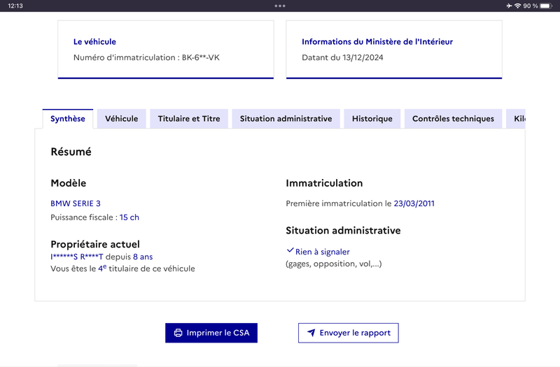Tap the airplane mode icon in status bar
The width and height of the screenshot is (560, 367).
click(510, 6)
